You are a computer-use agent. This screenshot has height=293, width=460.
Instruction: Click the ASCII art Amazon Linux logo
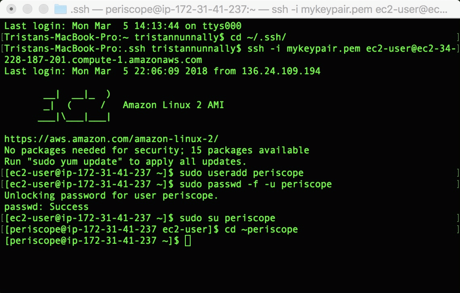(74, 106)
